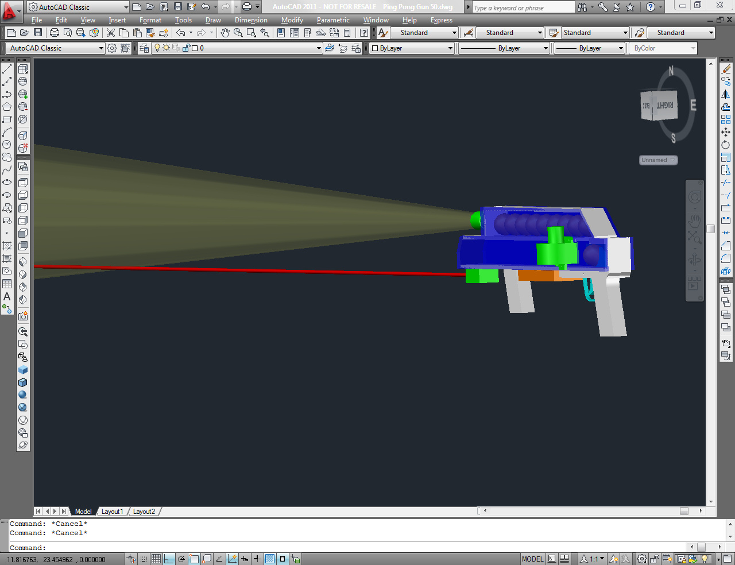Toggle Grid Display in status bar
The width and height of the screenshot is (735, 565).
[x=156, y=559]
